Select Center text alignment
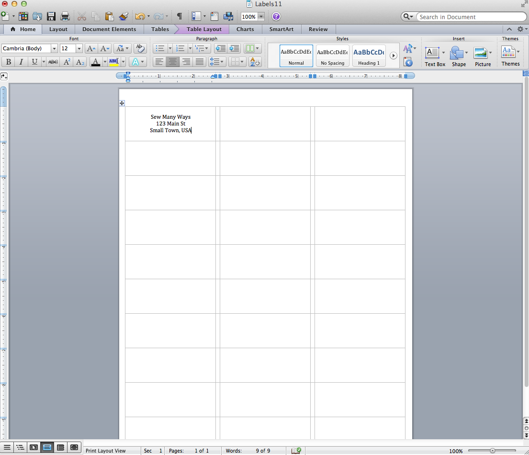Image resolution: width=529 pixels, height=455 pixels. [172, 62]
